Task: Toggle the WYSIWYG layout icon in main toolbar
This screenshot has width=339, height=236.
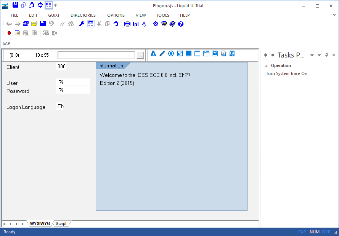Action: 91,24
